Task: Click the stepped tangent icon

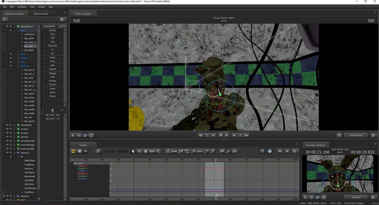Action: point(187,151)
